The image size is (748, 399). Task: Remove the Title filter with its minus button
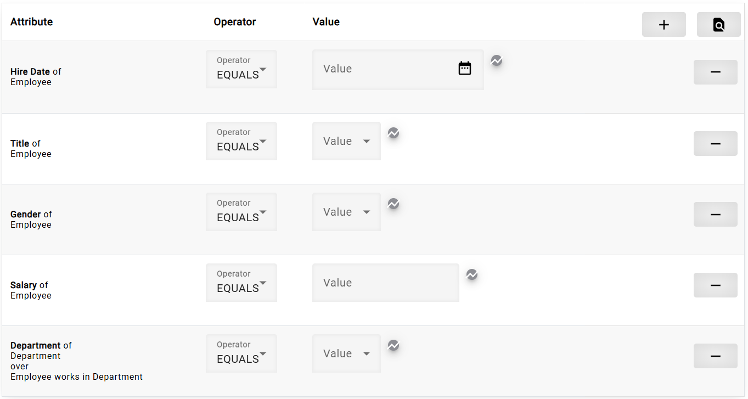pos(715,143)
